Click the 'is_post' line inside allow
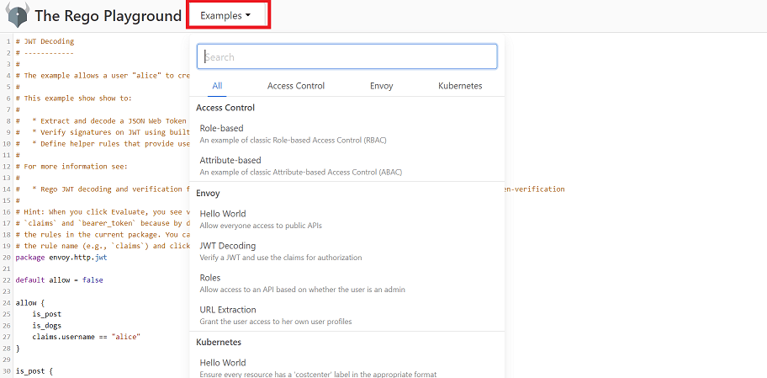767x378 pixels. [x=47, y=314]
